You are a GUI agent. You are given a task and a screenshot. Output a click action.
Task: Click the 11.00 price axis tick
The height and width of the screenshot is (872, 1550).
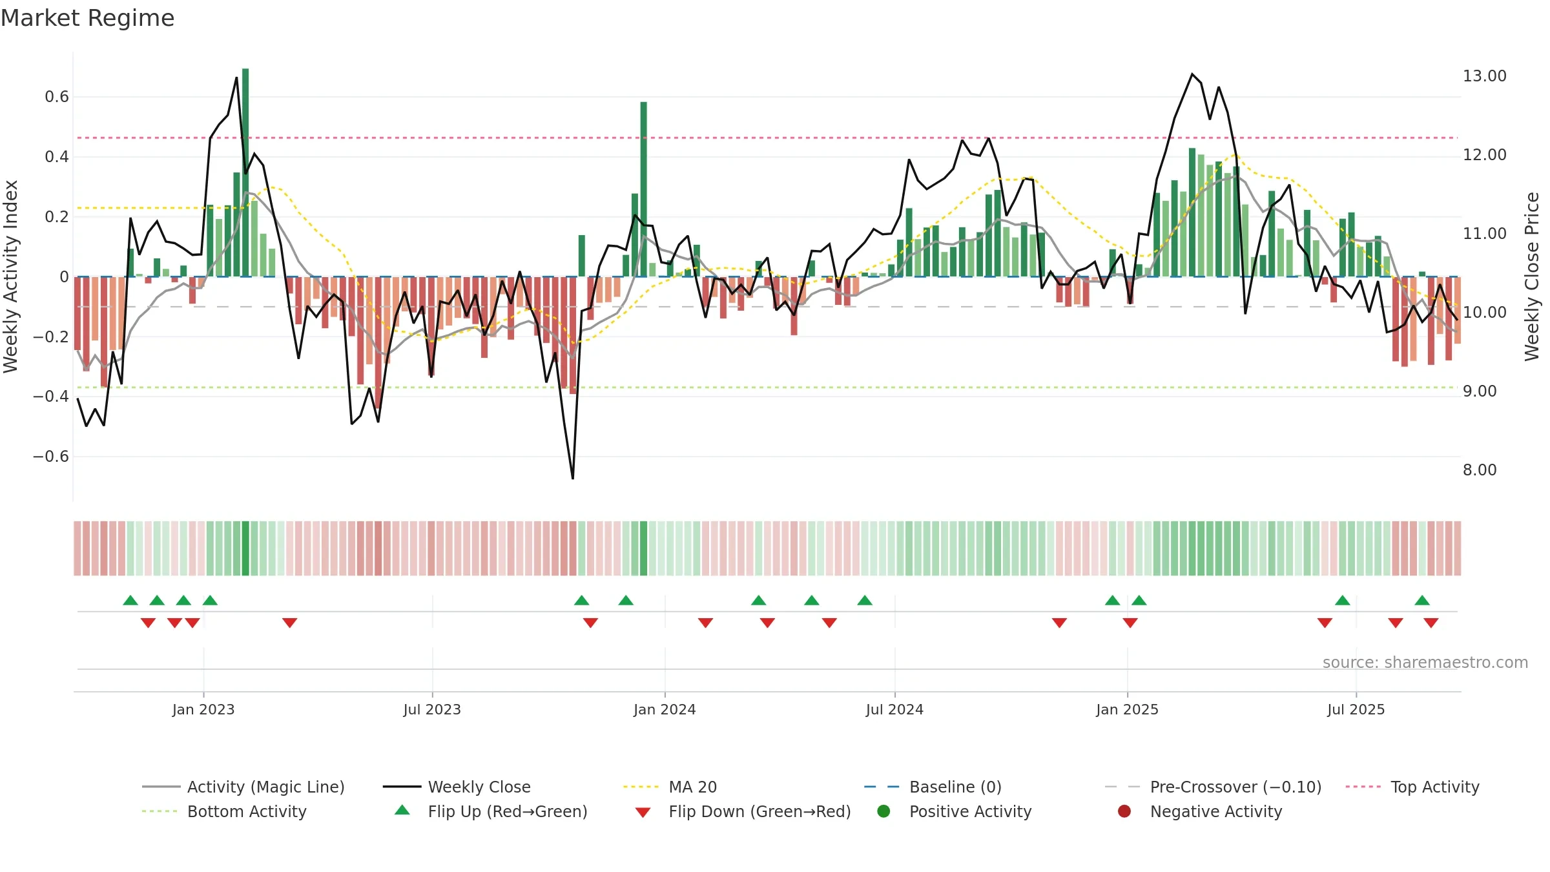pyautogui.click(x=1485, y=234)
